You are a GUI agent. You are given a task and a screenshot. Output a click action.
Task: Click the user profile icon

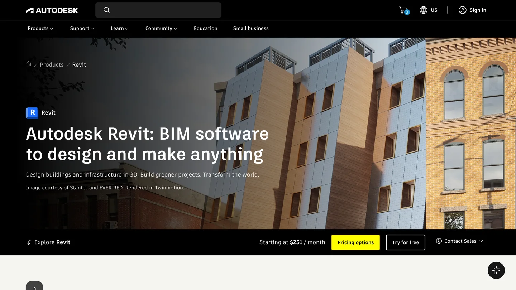coord(463,10)
